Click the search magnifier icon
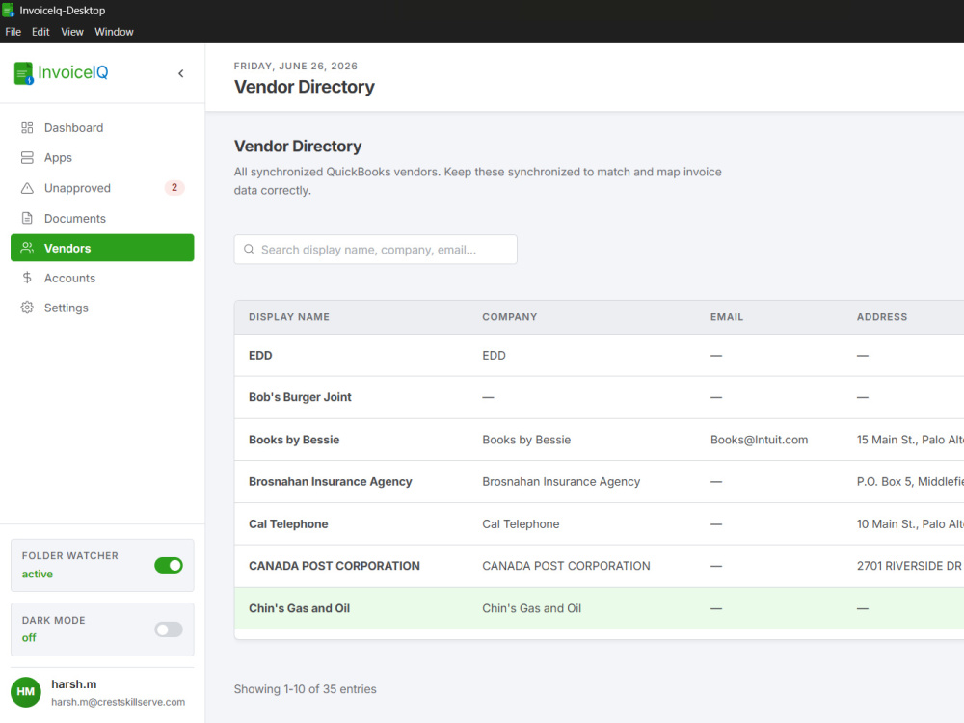 tap(249, 250)
